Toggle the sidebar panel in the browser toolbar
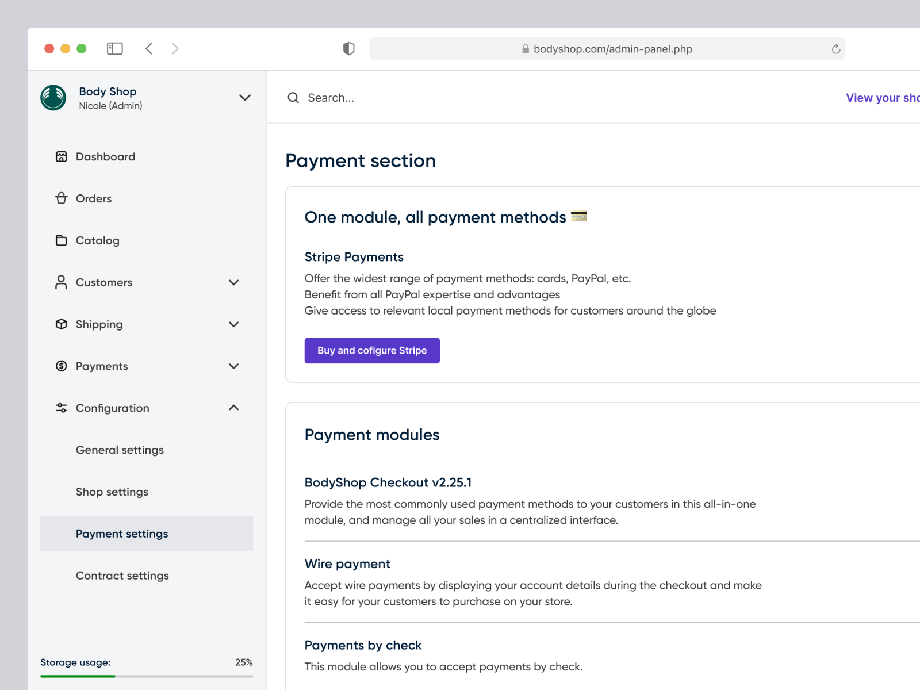Viewport: 920px width, 690px height. (114, 49)
